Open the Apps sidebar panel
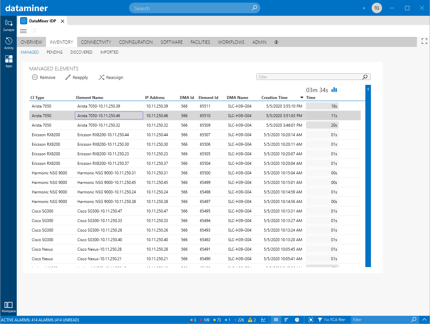 tap(9, 62)
